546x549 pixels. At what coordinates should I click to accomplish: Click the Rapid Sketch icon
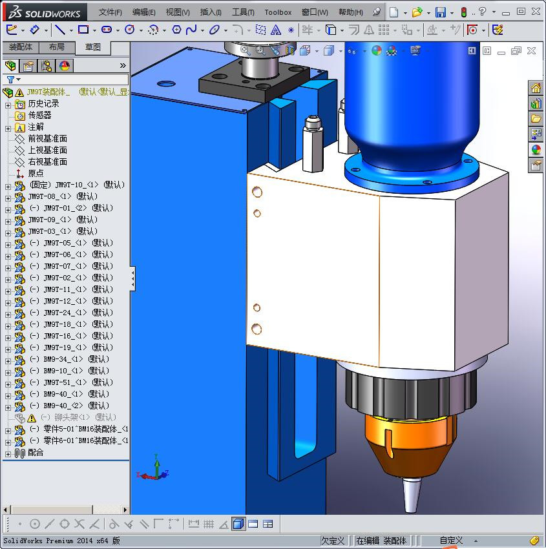(498, 30)
